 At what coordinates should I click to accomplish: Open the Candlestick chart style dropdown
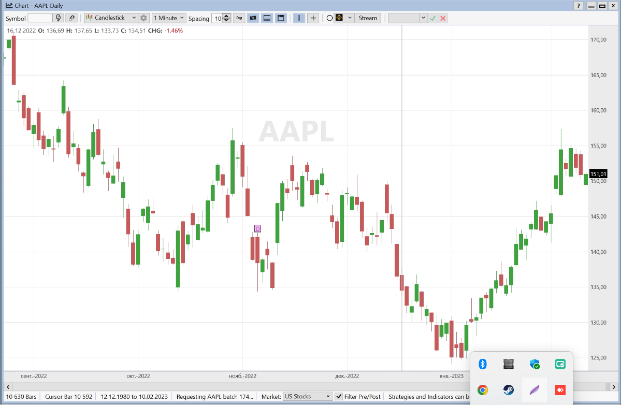111,18
